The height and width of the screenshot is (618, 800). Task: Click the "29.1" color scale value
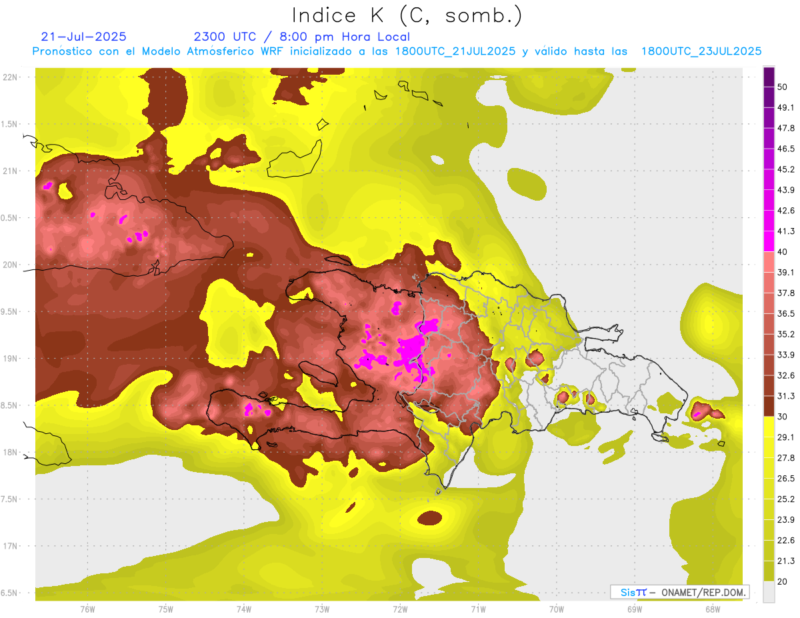[786, 437]
